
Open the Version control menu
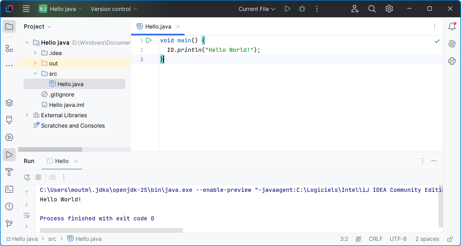[x=114, y=9]
